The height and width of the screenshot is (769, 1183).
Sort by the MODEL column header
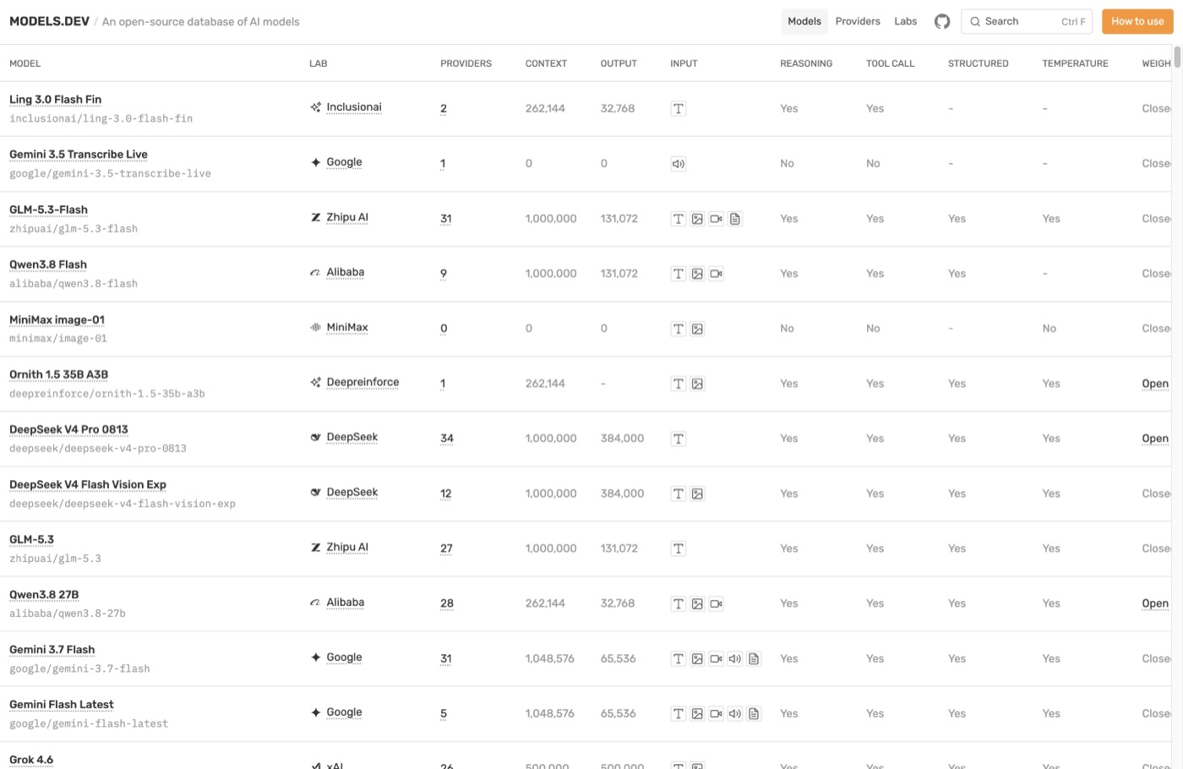[25, 63]
